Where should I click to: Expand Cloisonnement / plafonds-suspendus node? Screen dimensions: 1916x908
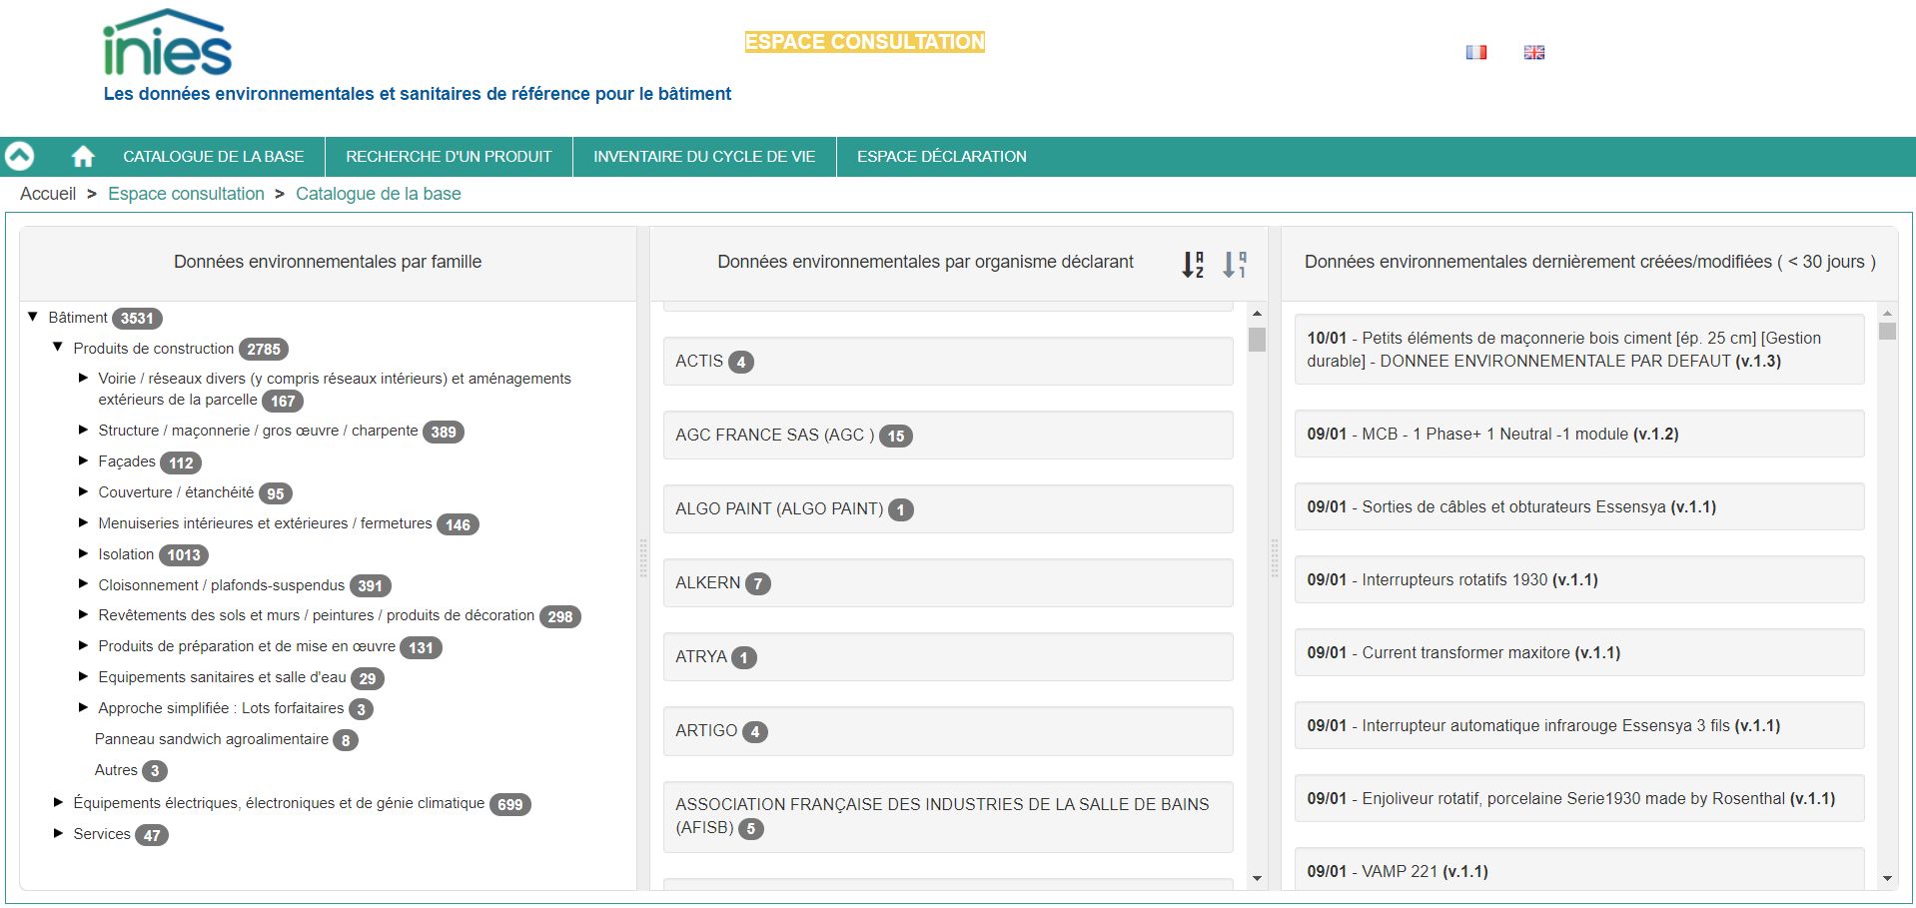coord(83,584)
